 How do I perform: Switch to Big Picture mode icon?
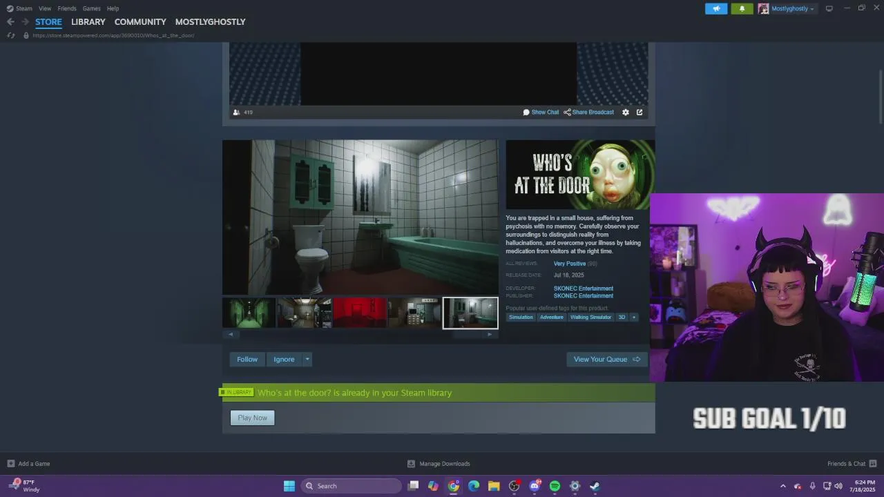829,8
